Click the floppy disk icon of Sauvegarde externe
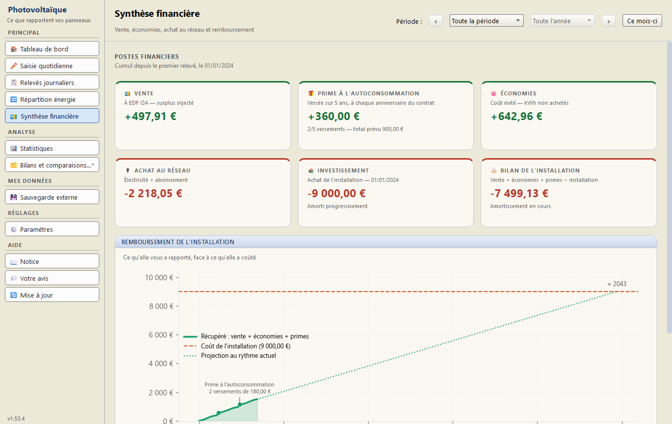672x424 pixels. coord(14,197)
